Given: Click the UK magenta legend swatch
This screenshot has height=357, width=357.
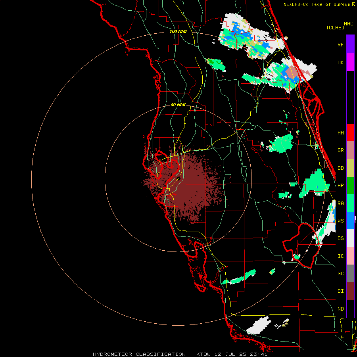Looking at the screenshot, I should point(350,62).
